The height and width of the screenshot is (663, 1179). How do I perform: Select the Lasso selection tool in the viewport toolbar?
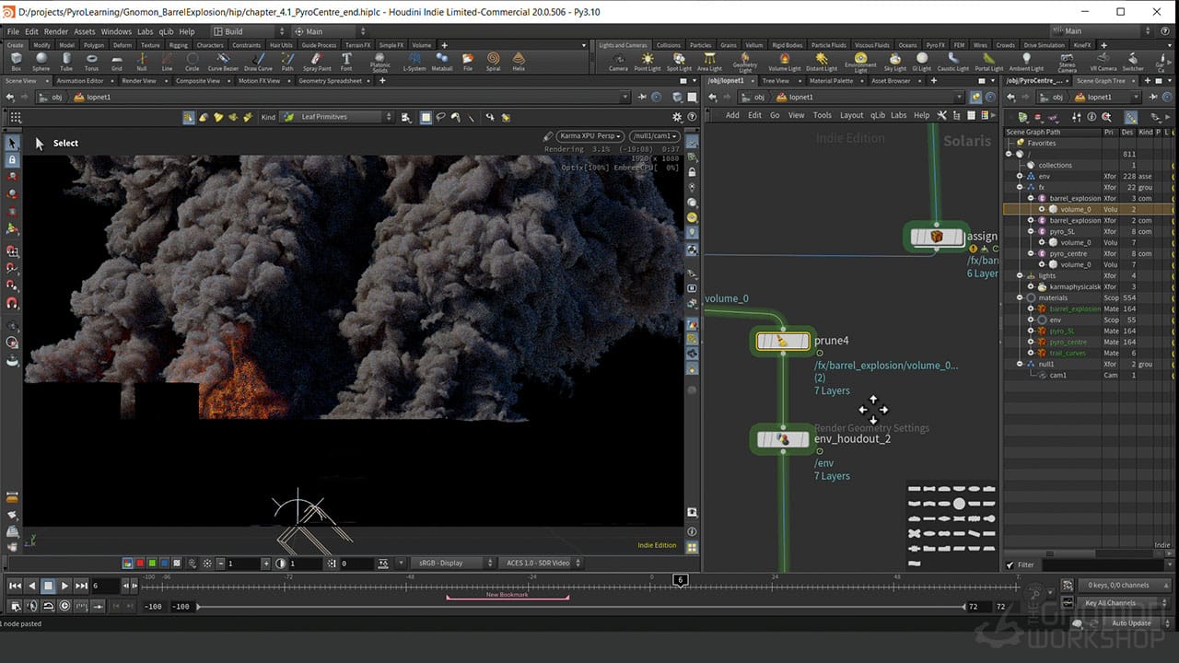coord(441,118)
